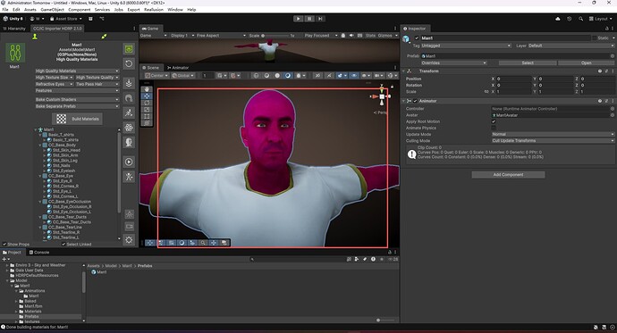The width and height of the screenshot is (617, 333).
Task: Open the Component menu
Action: [x=79, y=10]
